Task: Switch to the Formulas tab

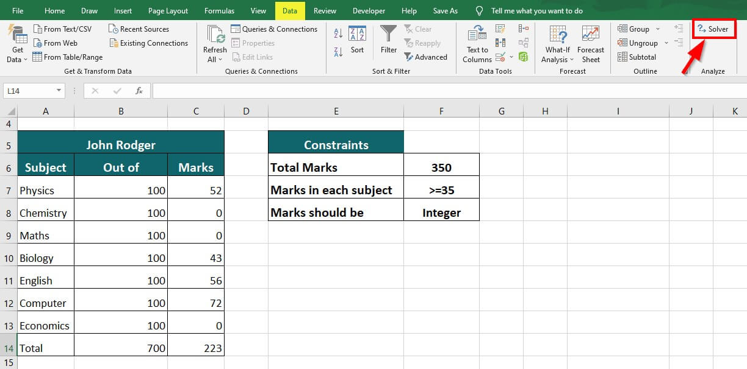Action: click(x=219, y=11)
